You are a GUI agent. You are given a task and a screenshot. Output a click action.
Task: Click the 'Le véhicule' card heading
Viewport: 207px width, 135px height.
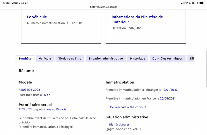click(37, 17)
